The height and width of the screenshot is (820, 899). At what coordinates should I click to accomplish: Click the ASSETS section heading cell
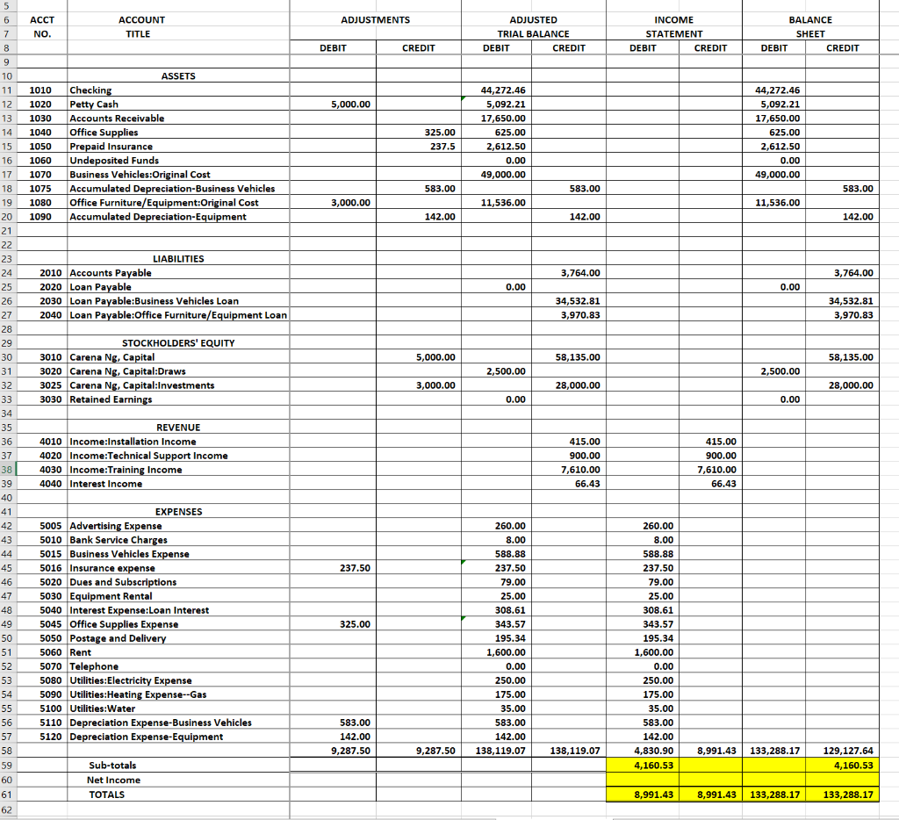point(177,76)
